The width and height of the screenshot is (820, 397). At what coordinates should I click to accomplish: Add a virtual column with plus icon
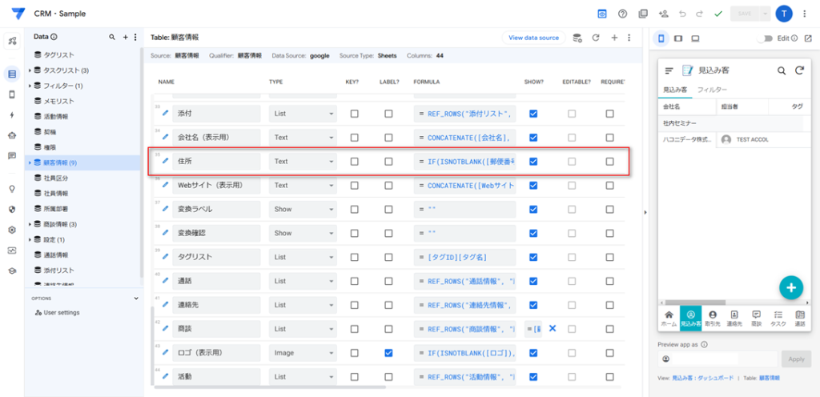(x=614, y=38)
